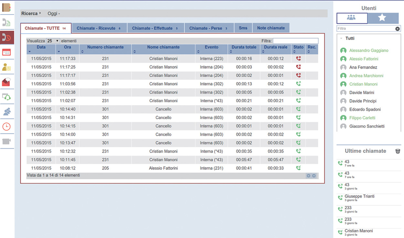Viewport: 404px width, 238px height.
Task: Click the video camera sidebar icon
Action: point(7,141)
